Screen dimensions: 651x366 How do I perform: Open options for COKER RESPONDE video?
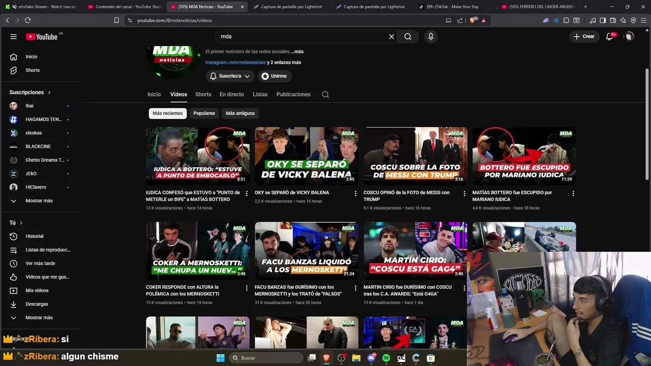(247, 288)
